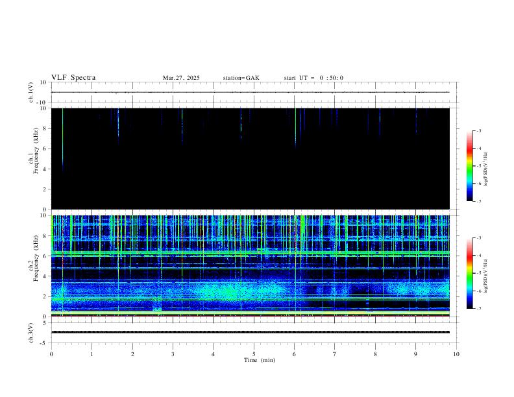
Task: Click the ch.2 spectrogram color bar
Action: 469,273
